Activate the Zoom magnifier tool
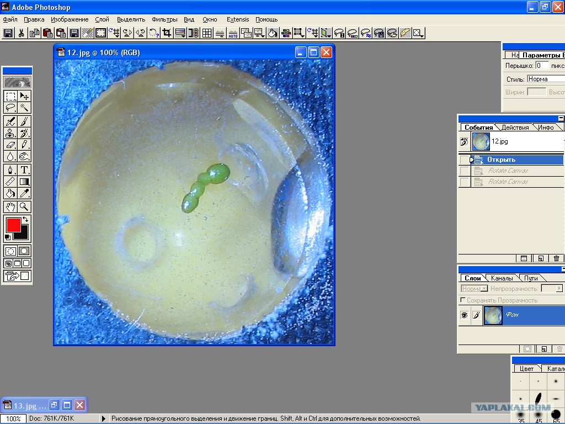565x424 pixels. click(24, 206)
